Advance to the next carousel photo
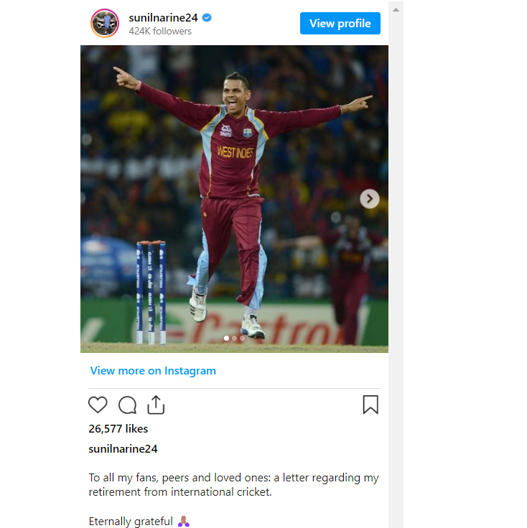Viewport: 527px width, 528px height. pos(370,199)
